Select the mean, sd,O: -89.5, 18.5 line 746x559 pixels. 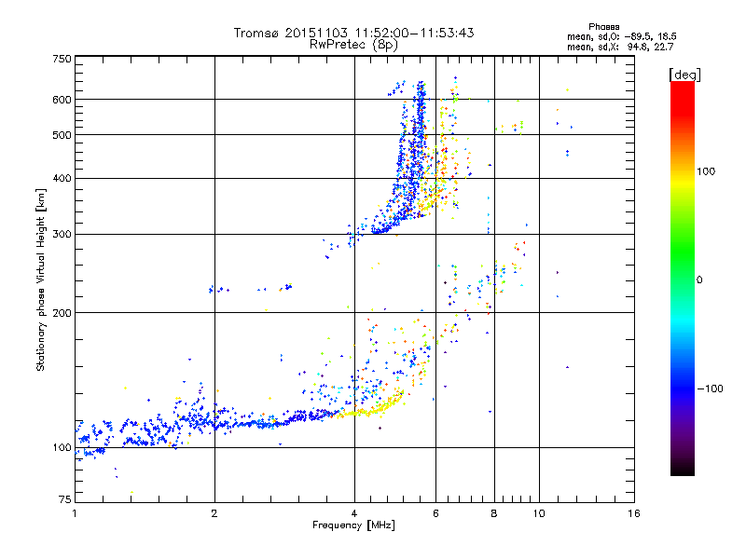tap(621, 36)
